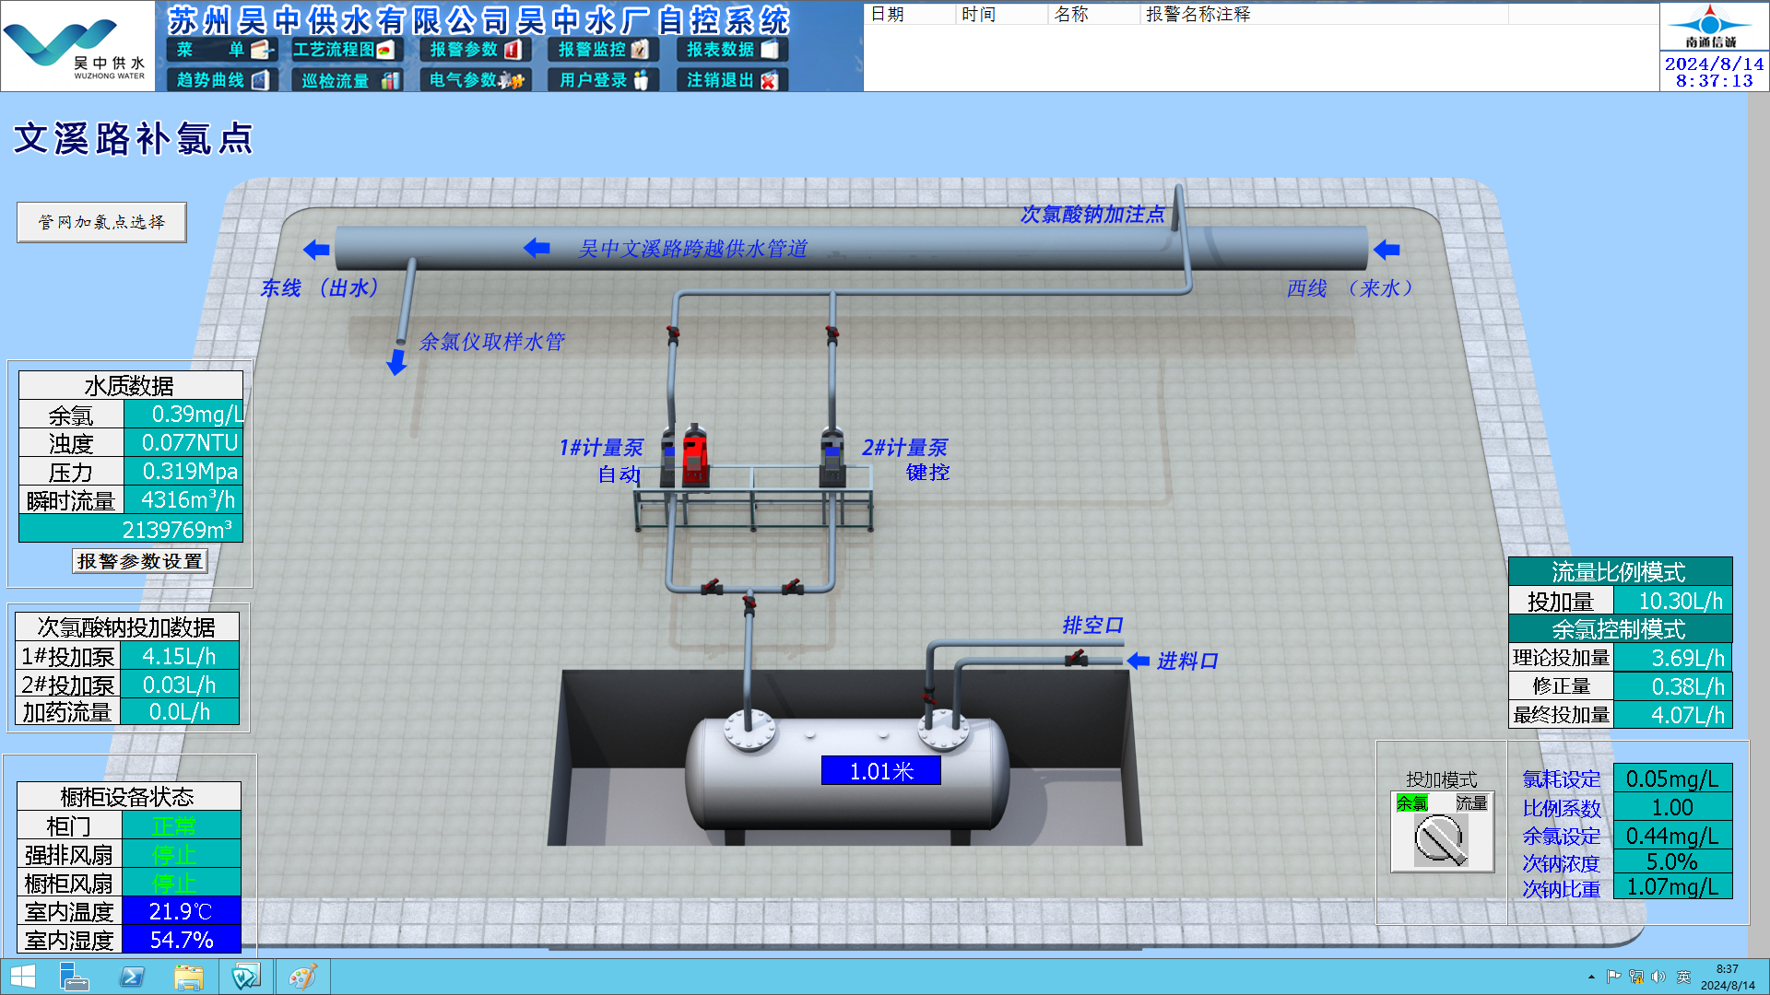
Task: Click the 报警参数 red alarm icon
Action: [x=513, y=50]
